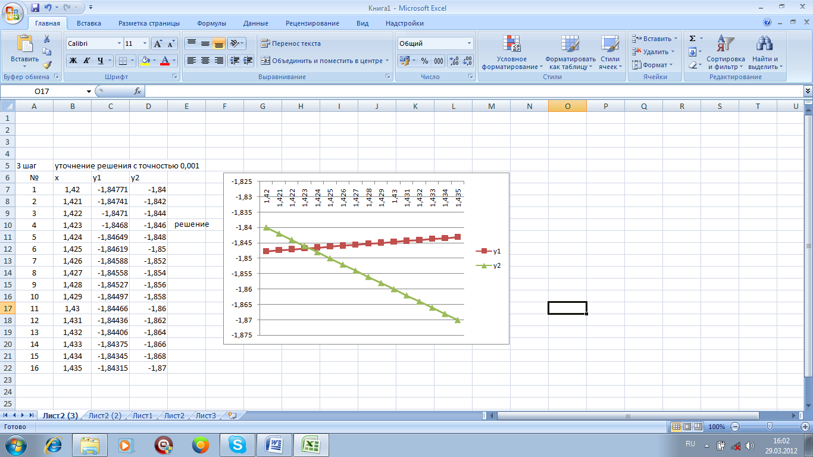
Task: Click Insert cells (Вставить) in Ячейки group
Action: (654, 39)
